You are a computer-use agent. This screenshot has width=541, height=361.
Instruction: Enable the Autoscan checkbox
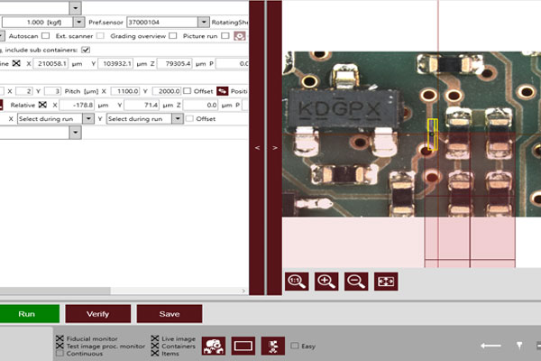[x=46, y=36]
